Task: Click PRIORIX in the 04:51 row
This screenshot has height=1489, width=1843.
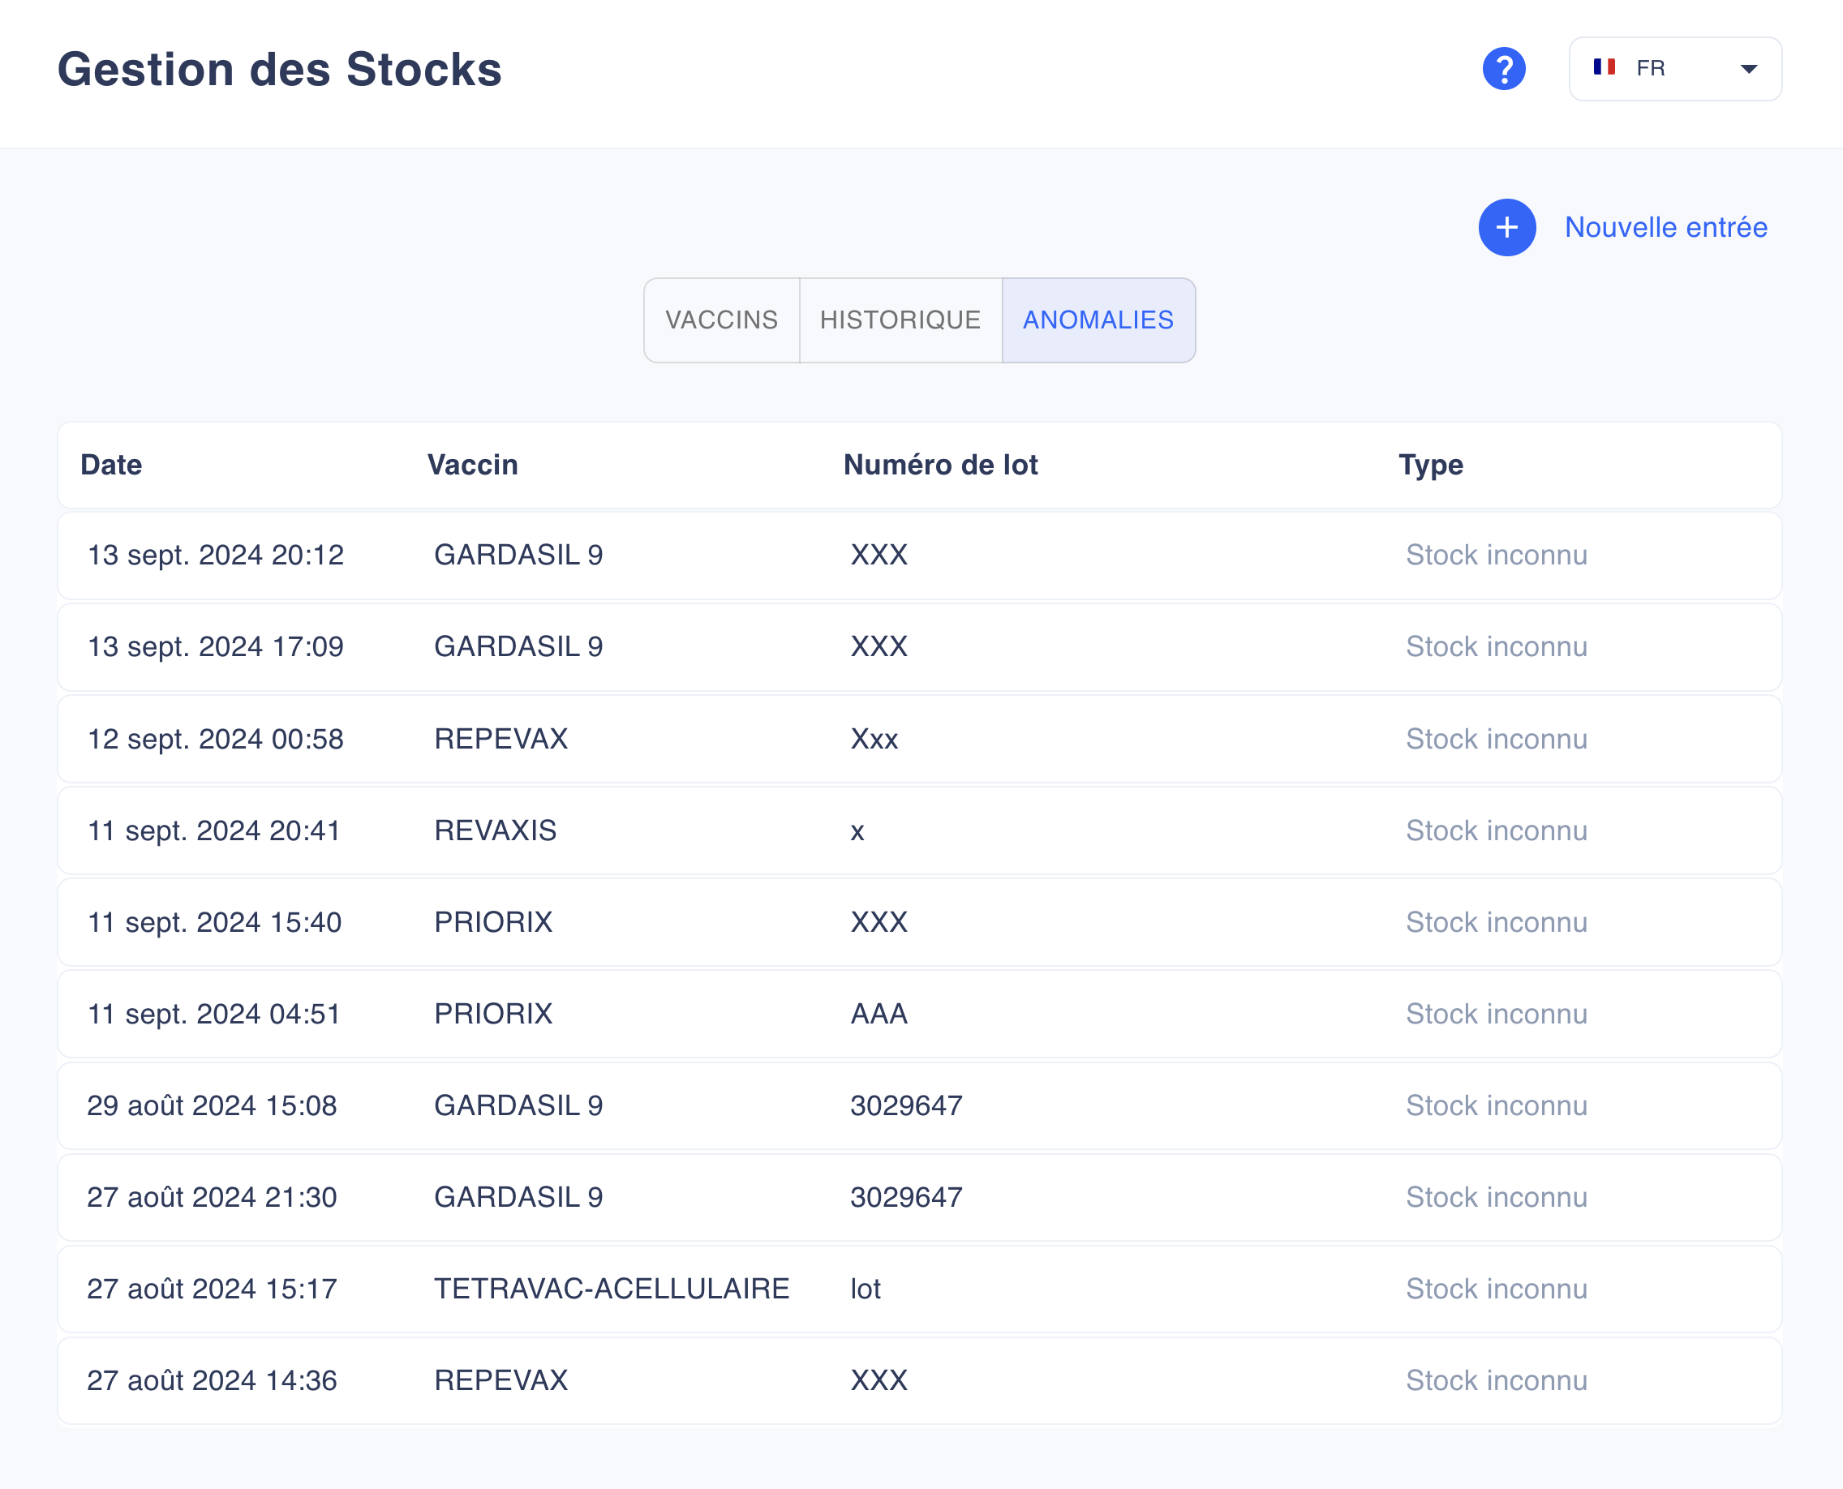Action: [x=493, y=1014]
